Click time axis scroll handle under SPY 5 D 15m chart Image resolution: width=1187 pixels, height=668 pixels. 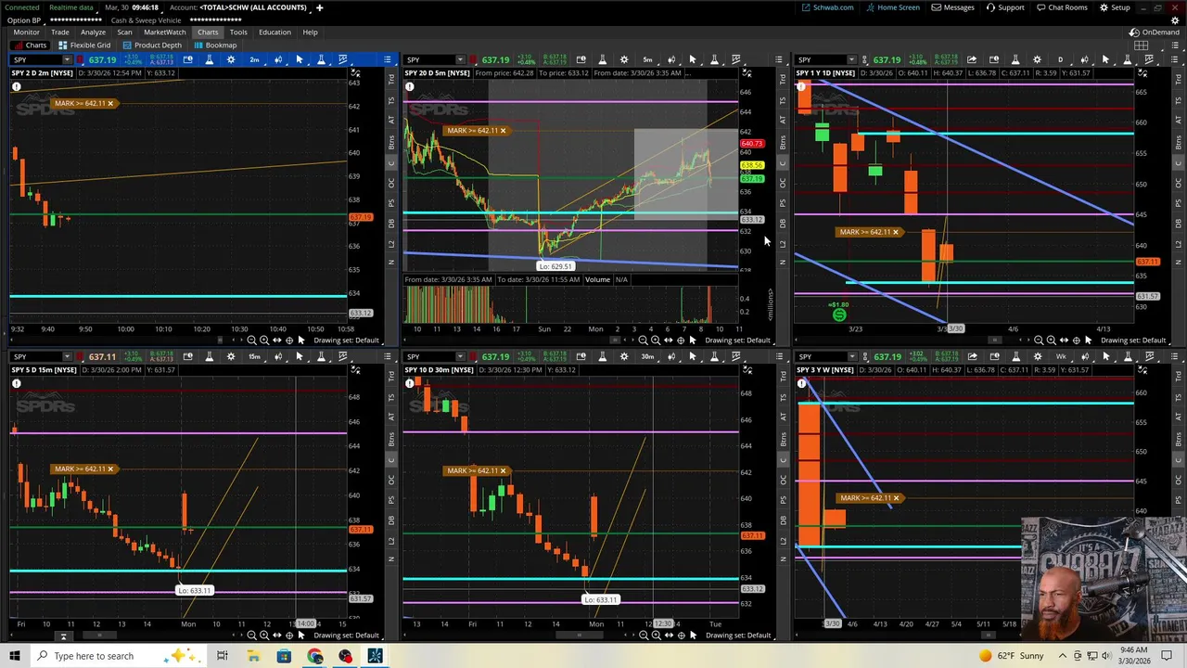click(x=99, y=635)
